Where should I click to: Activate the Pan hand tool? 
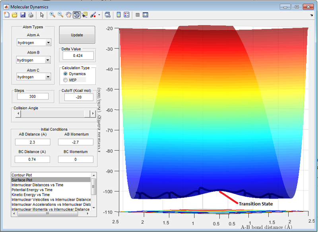click(x=69, y=15)
